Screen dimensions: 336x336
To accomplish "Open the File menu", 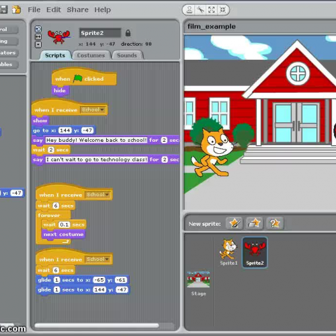I will (34, 9).
